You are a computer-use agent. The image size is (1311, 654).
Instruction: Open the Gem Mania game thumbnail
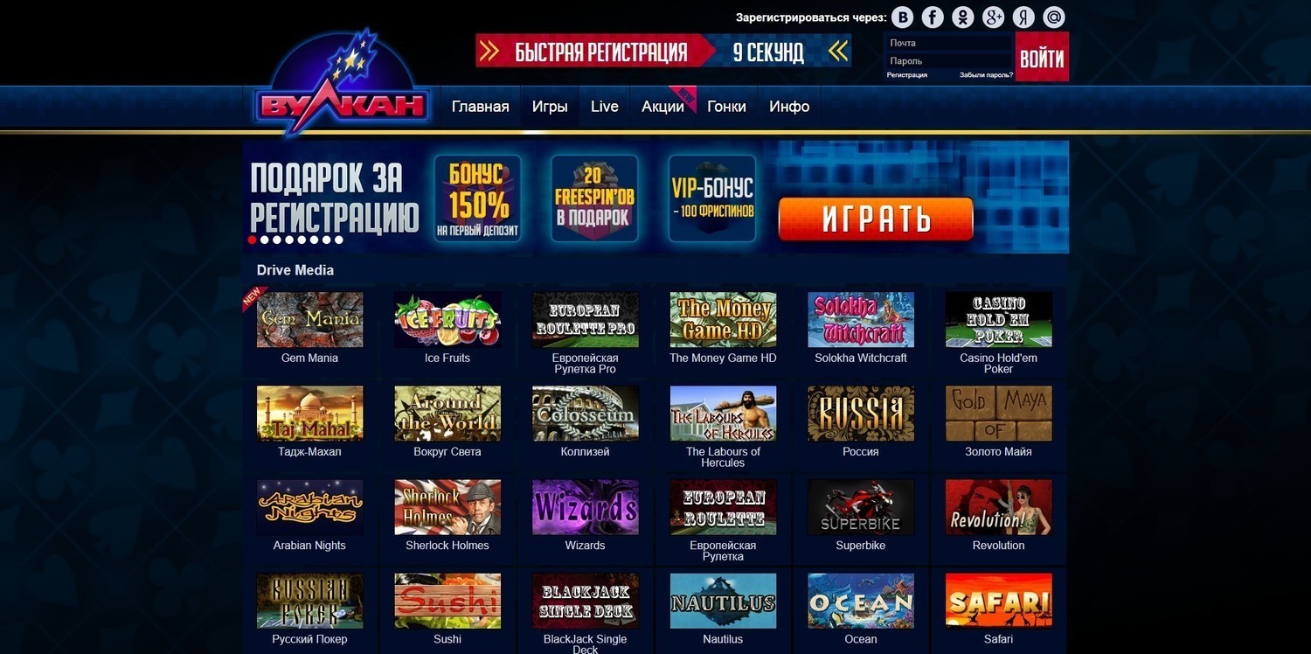(x=309, y=319)
